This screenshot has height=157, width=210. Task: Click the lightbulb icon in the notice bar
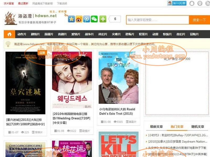[8, 44]
